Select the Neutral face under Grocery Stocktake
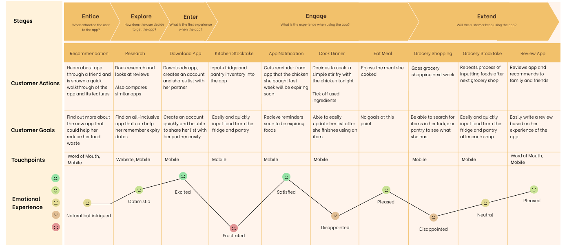The image size is (567, 245). coord(485,203)
